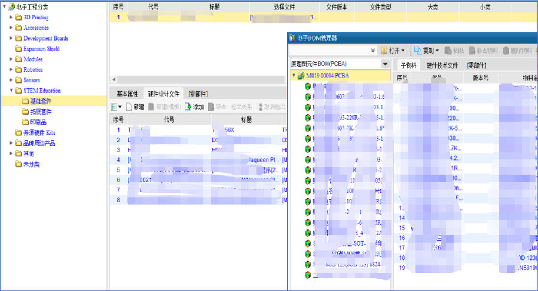Select the M019.00004.PCBA root item
Screen dimensions: 538x291
click(326, 76)
